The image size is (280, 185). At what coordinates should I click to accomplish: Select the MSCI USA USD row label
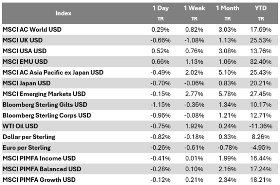pos(25,51)
